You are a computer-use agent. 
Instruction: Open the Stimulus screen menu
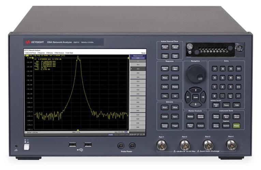point(49,53)
